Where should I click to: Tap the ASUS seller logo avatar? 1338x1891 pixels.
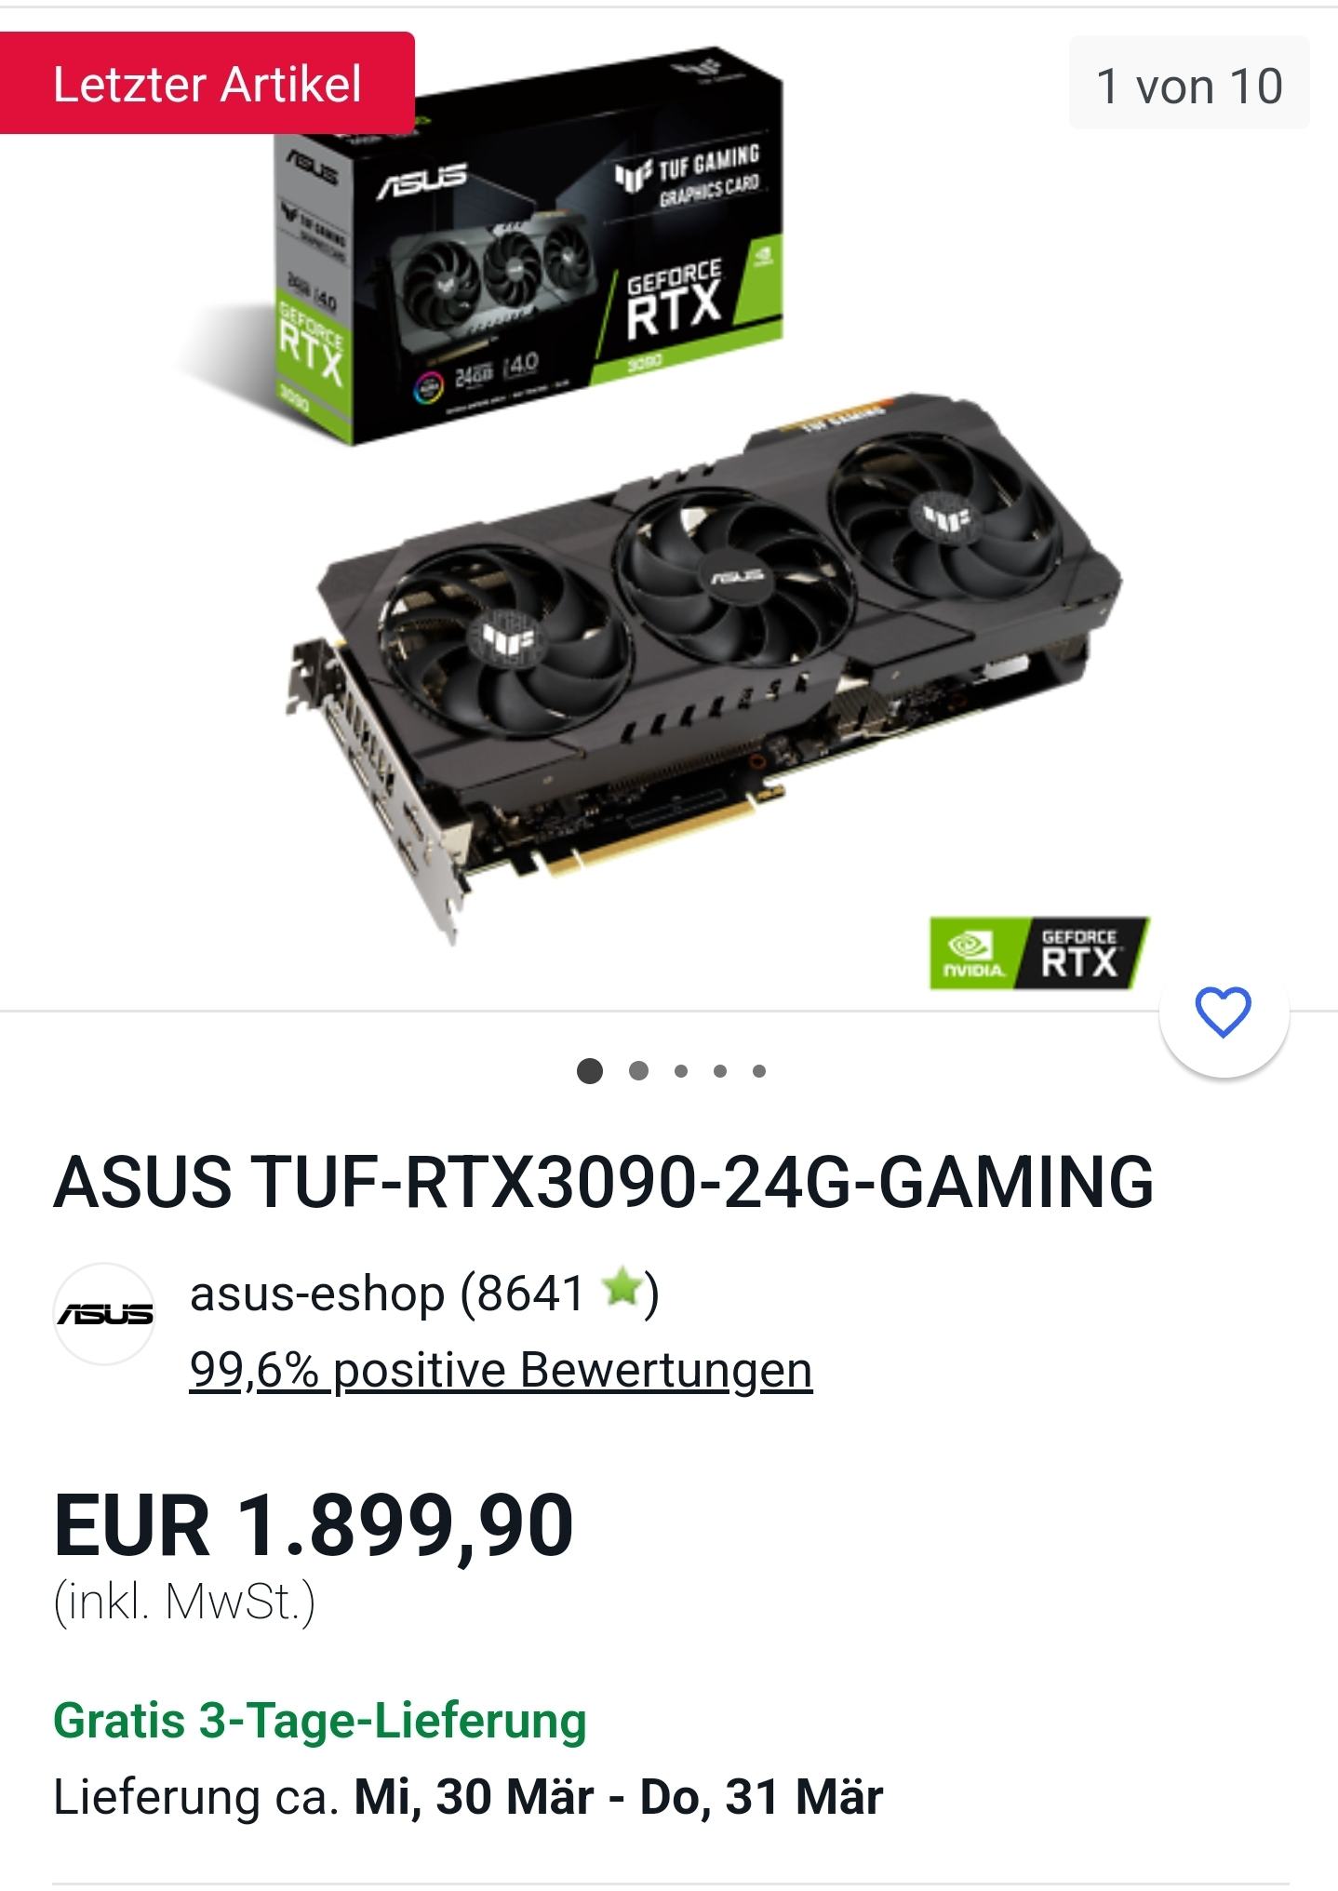click(x=104, y=1314)
